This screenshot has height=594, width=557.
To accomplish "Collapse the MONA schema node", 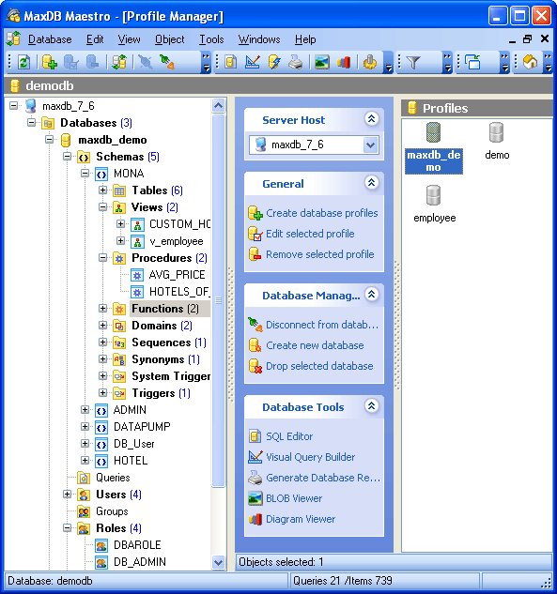I will pyautogui.click(x=85, y=173).
